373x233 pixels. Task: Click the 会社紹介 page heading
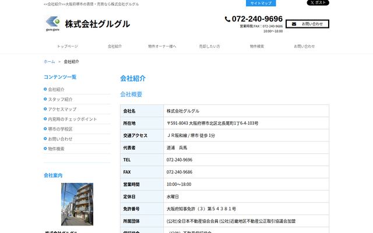click(133, 78)
